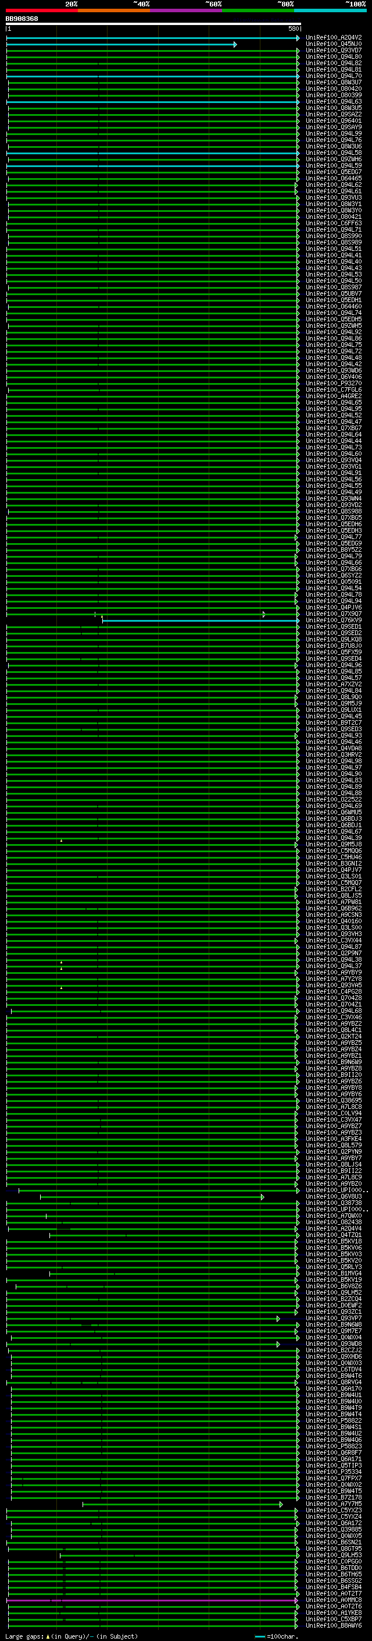Viewport: 372px width, 1641px height.
Task: Click the hit label UniRef100_C5XBP7
Action: click(334, 1619)
